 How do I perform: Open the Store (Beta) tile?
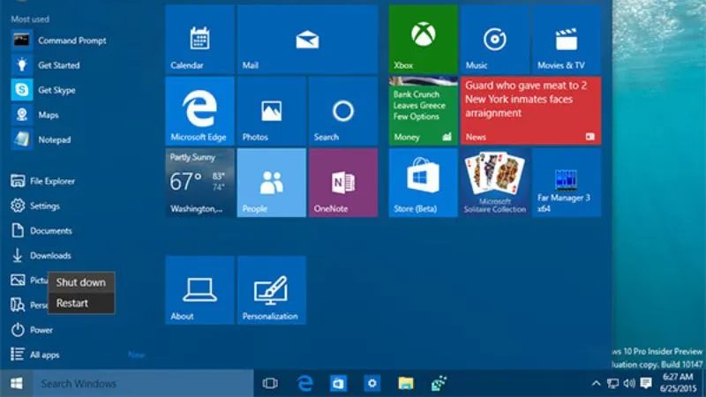424,183
